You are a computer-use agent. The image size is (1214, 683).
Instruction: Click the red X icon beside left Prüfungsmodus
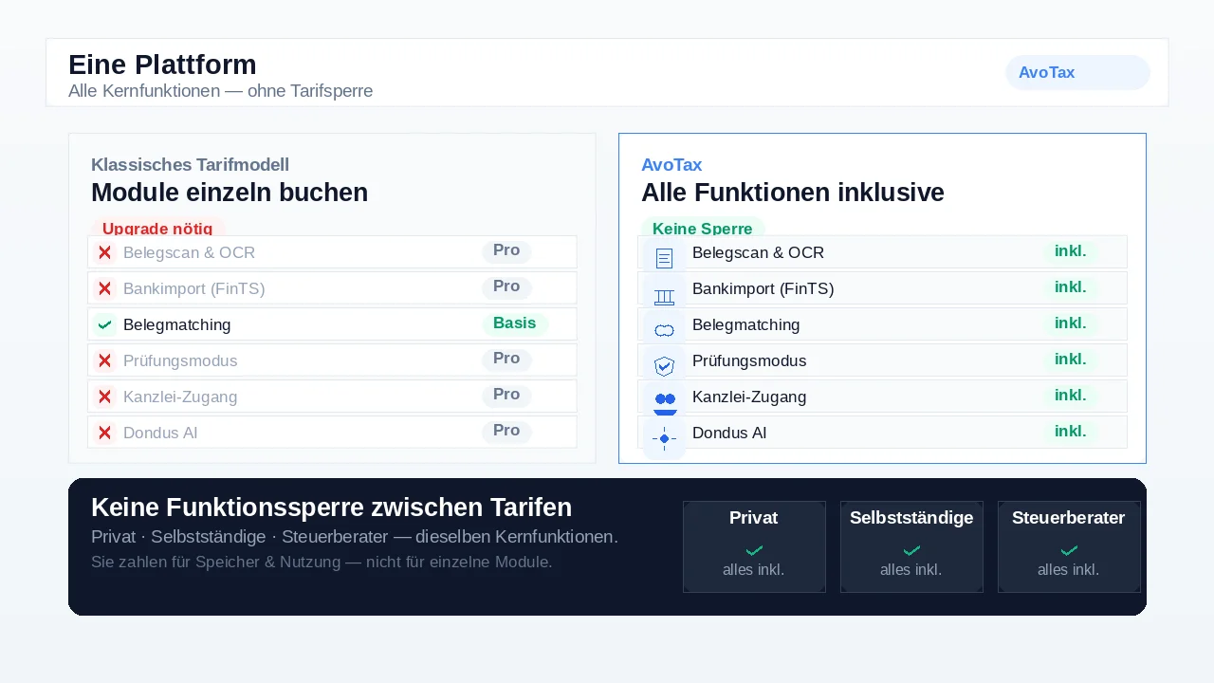point(105,360)
